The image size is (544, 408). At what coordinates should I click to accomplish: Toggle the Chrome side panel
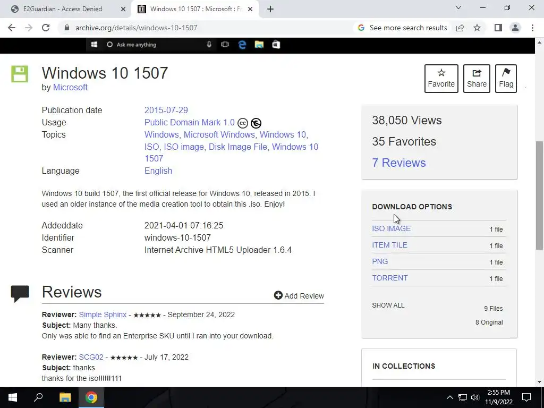(x=498, y=28)
